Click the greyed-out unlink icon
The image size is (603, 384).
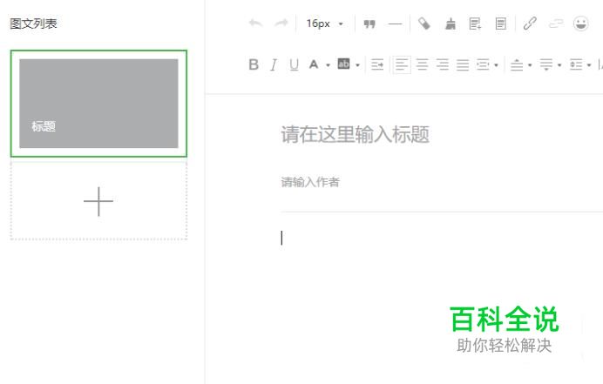tap(556, 24)
